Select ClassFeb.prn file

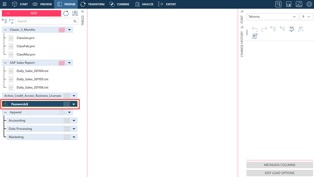tap(26, 46)
